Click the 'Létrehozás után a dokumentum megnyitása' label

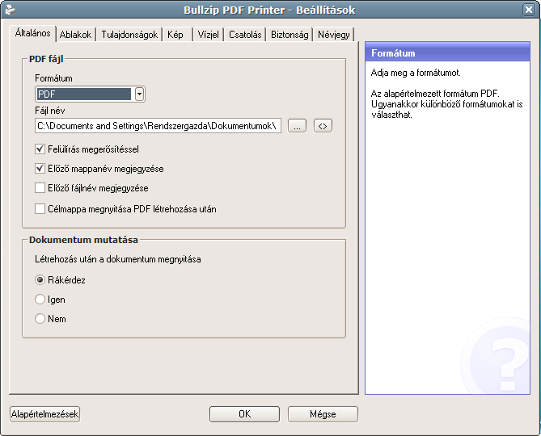tap(117, 259)
